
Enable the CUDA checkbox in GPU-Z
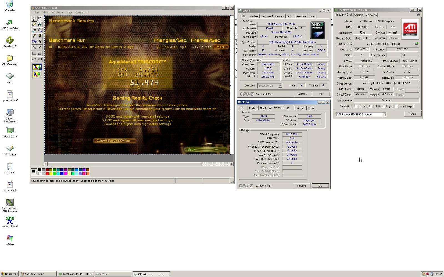coord(370,106)
